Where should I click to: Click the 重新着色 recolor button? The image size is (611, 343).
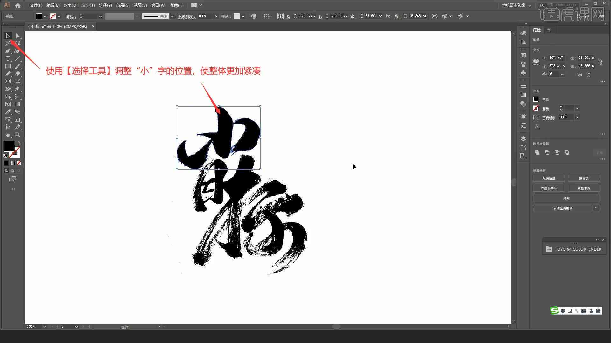pyautogui.click(x=585, y=188)
